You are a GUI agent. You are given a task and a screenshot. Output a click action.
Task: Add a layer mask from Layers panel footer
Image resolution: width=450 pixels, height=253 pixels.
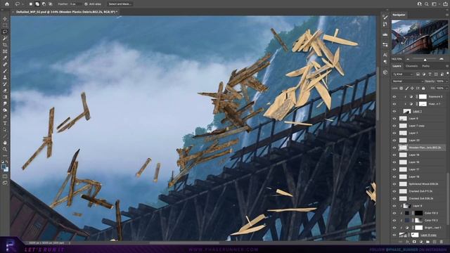click(414, 242)
